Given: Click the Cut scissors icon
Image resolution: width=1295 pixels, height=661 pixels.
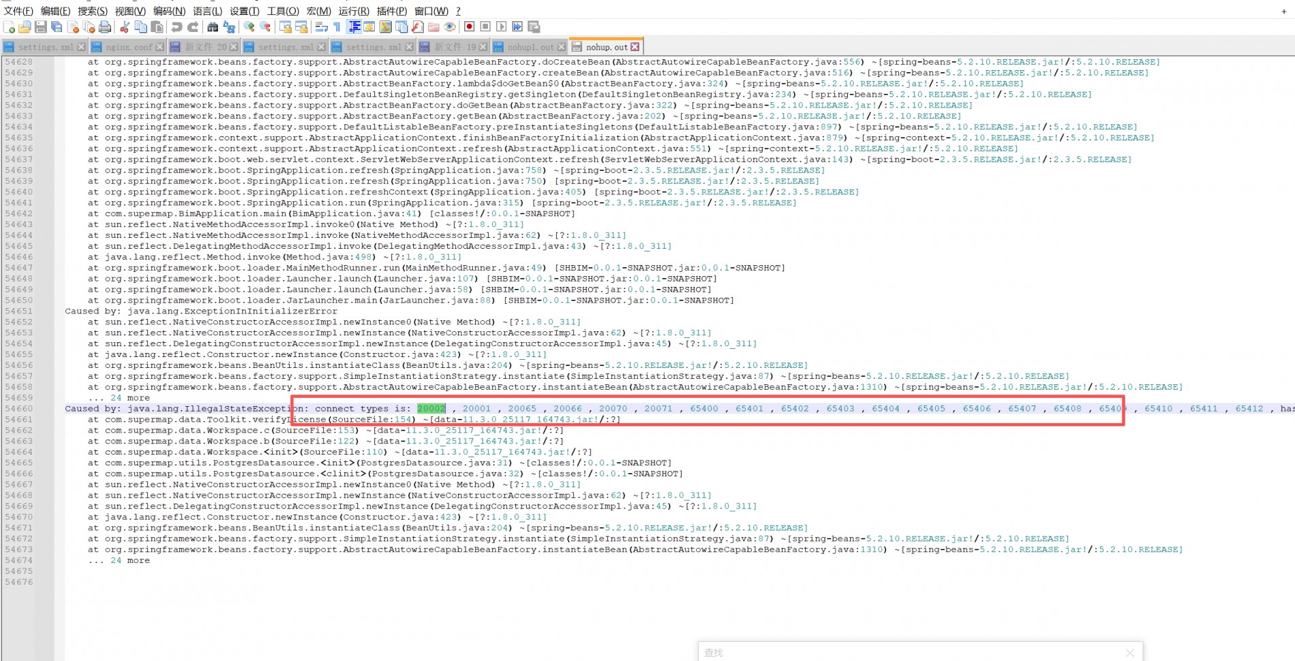Looking at the screenshot, I should 125,27.
